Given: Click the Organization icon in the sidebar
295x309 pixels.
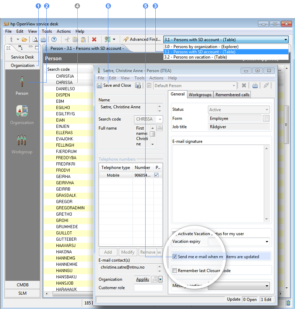Looking at the screenshot, I should (22, 112).
